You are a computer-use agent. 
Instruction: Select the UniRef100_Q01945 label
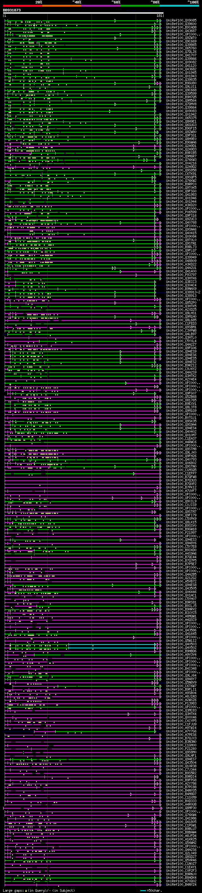click(181, 73)
